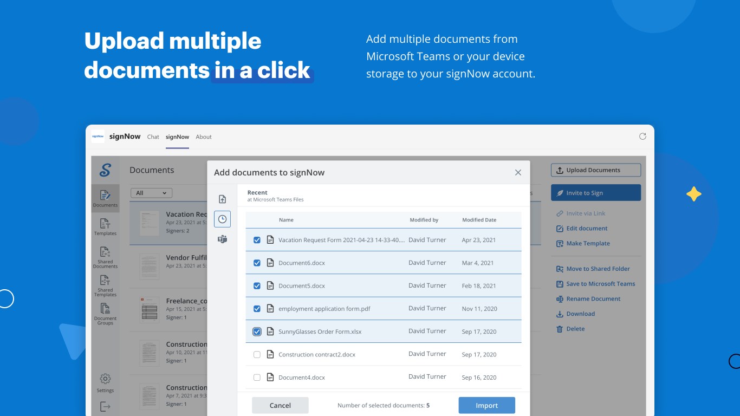Image resolution: width=740 pixels, height=416 pixels.
Task: Click Invite via Link
Action: point(581,213)
